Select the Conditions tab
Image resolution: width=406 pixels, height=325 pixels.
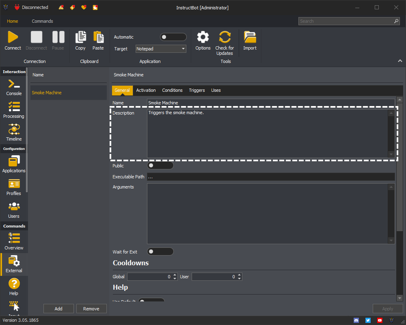(x=172, y=91)
